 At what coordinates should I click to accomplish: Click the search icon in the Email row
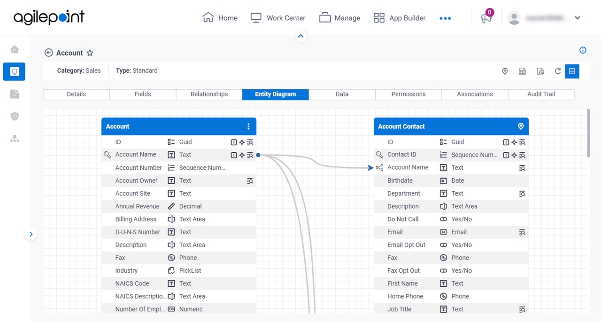[x=522, y=232]
